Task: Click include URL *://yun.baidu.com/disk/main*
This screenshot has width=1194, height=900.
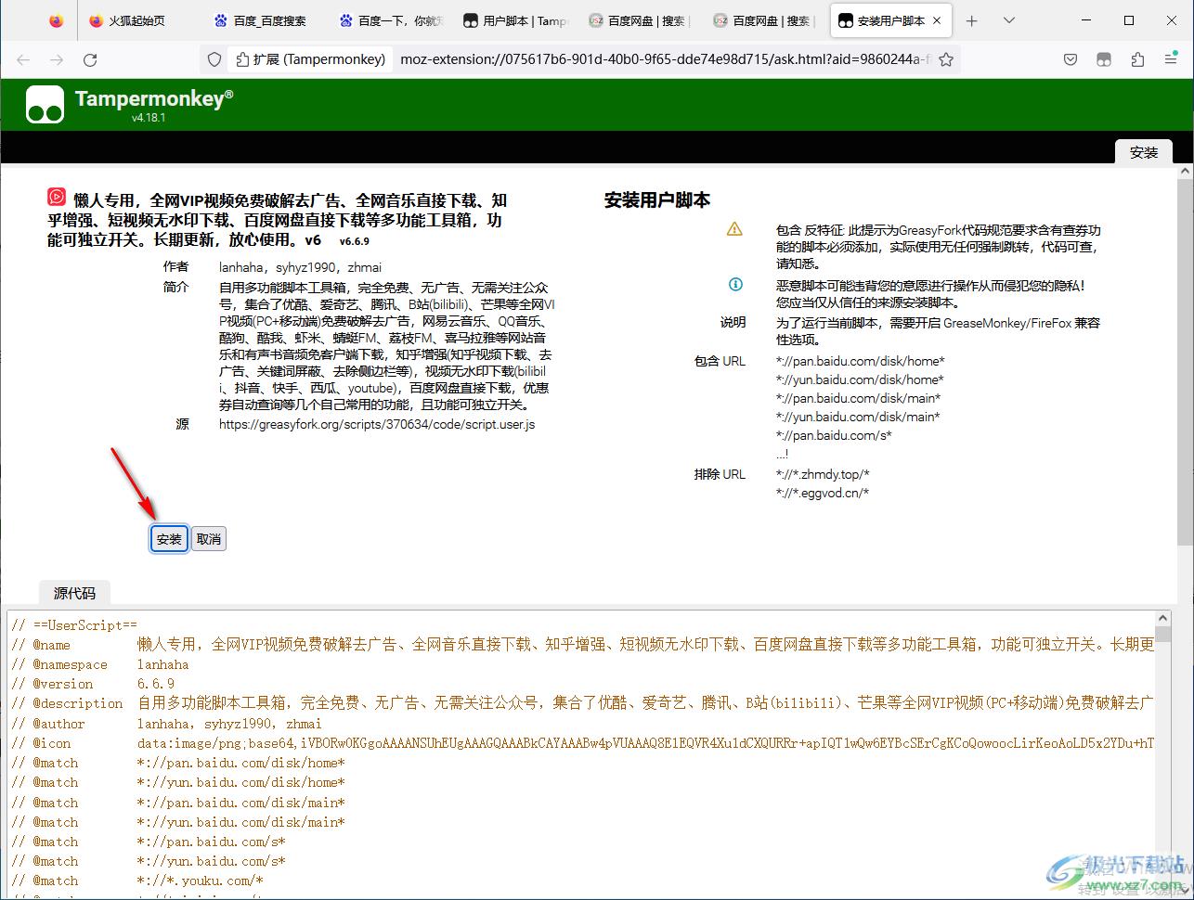Action: 857,417
